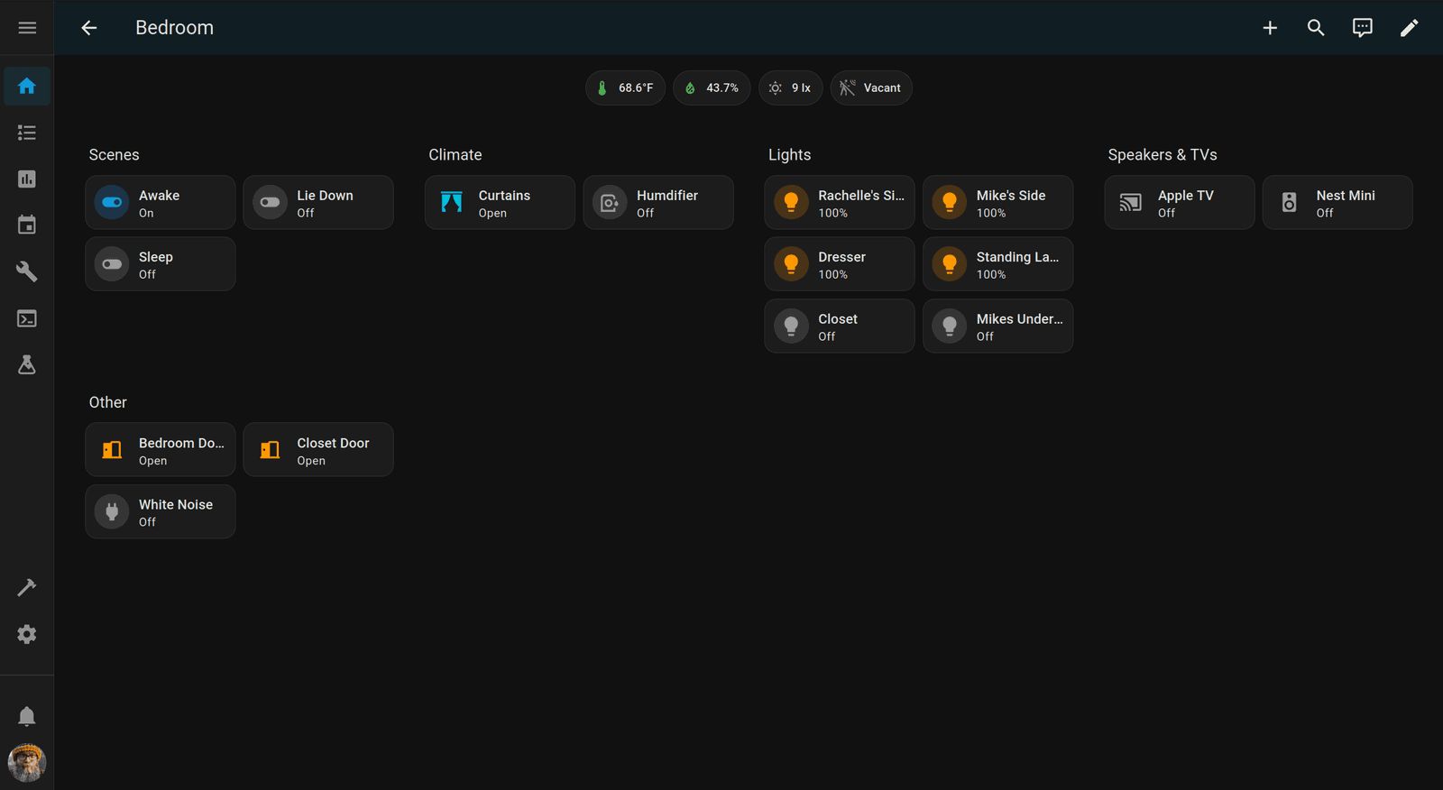The image size is (1443, 790).
Task: Open the search magnifier in header
Action: coord(1316,28)
